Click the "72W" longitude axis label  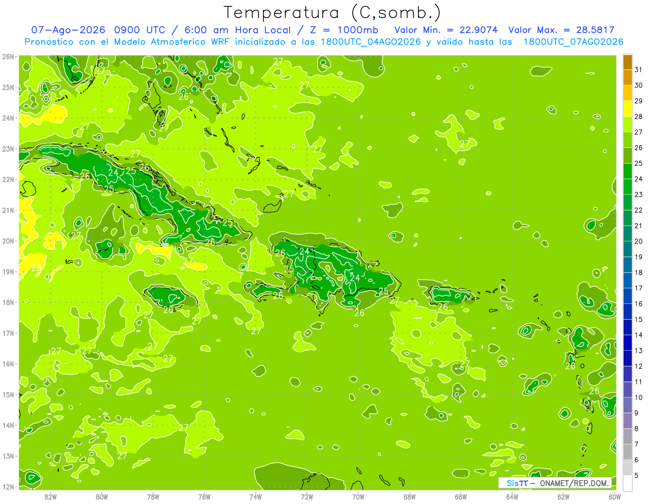tap(307, 496)
